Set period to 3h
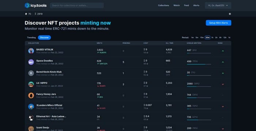The height and width of the screenshot is (131, 256). pyautogui.click(x=217, y=37)
